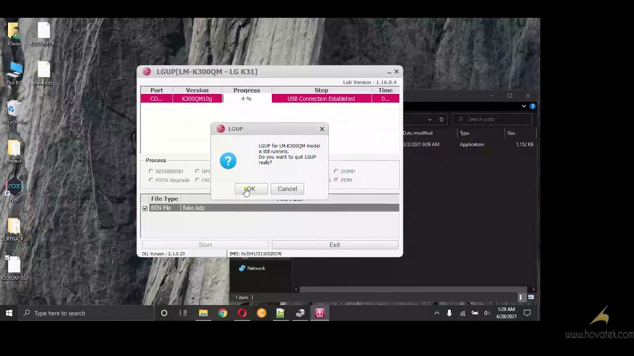
Task: Click the 1,152 KB size cell
Action: point(525,144)
